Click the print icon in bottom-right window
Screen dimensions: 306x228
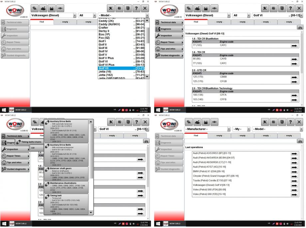pyautogui.click(x=300, y=141)
